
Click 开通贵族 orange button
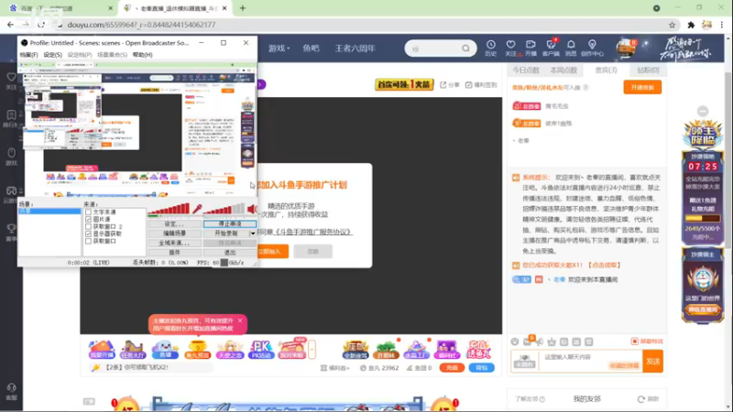[642, 87]
